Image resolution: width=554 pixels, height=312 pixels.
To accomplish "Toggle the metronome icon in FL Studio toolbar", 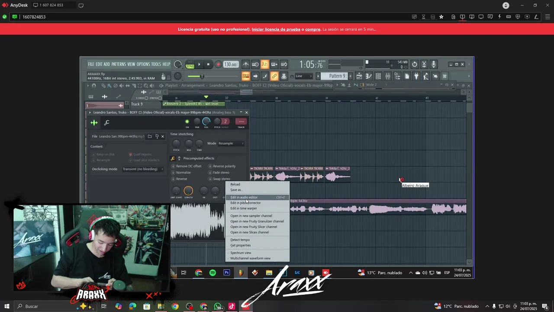I will pos(245,65).
